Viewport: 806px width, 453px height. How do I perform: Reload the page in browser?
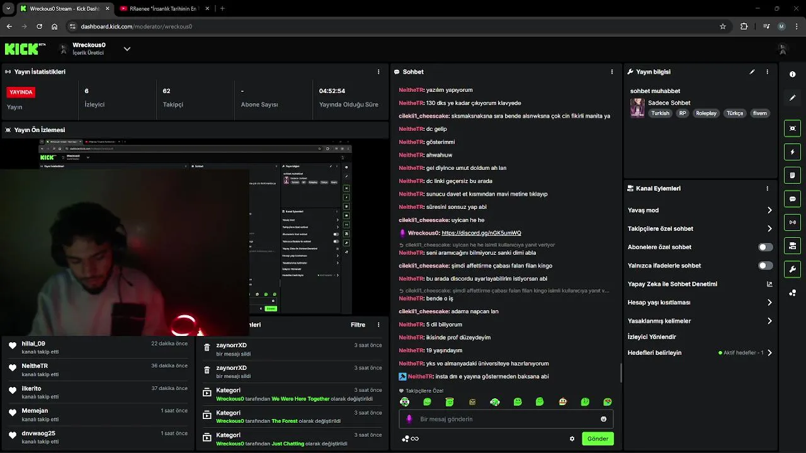(39, 26)
